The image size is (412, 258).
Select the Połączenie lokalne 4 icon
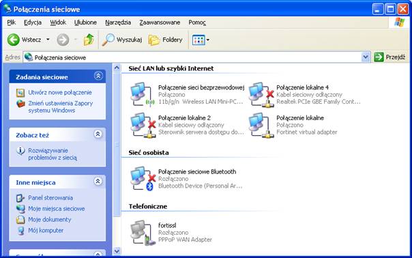(x=261, y=94)
